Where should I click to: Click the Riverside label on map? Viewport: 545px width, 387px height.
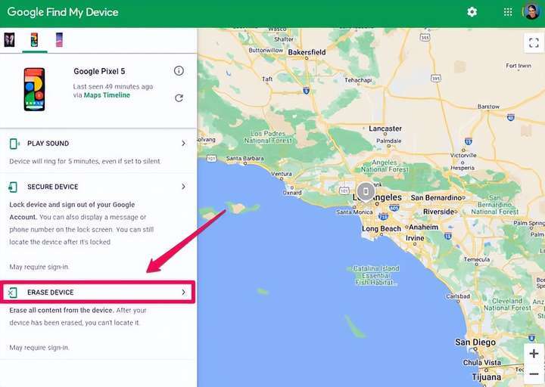pyautogui.click(x=438, y=212)
